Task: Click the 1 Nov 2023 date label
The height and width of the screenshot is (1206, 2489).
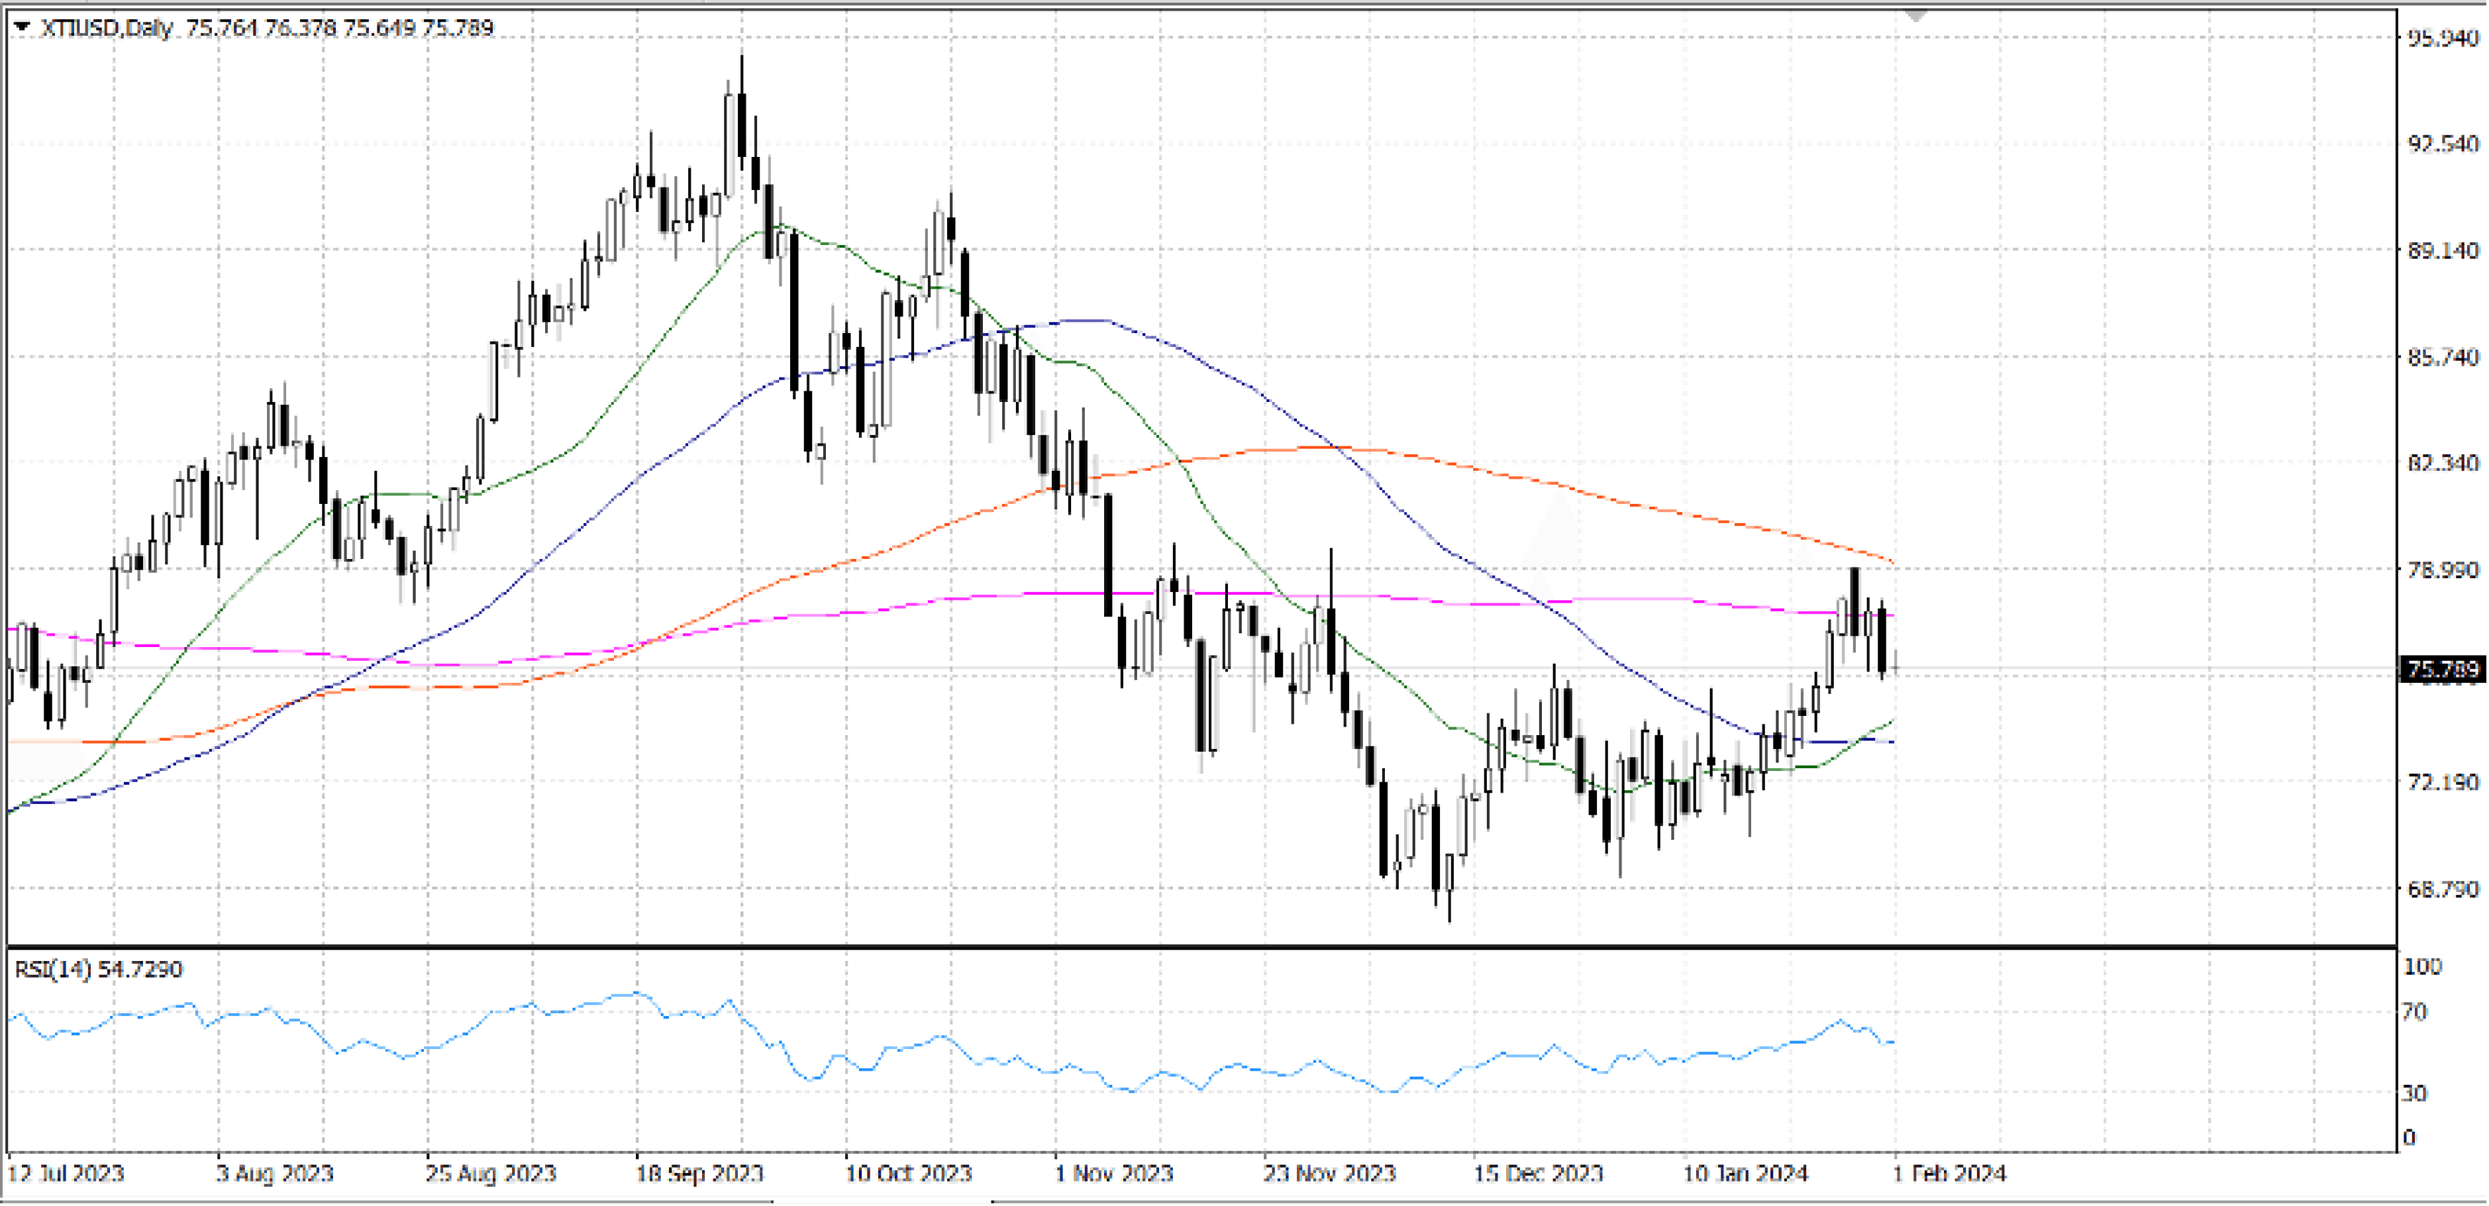Action: [x=1113, y=1173]
